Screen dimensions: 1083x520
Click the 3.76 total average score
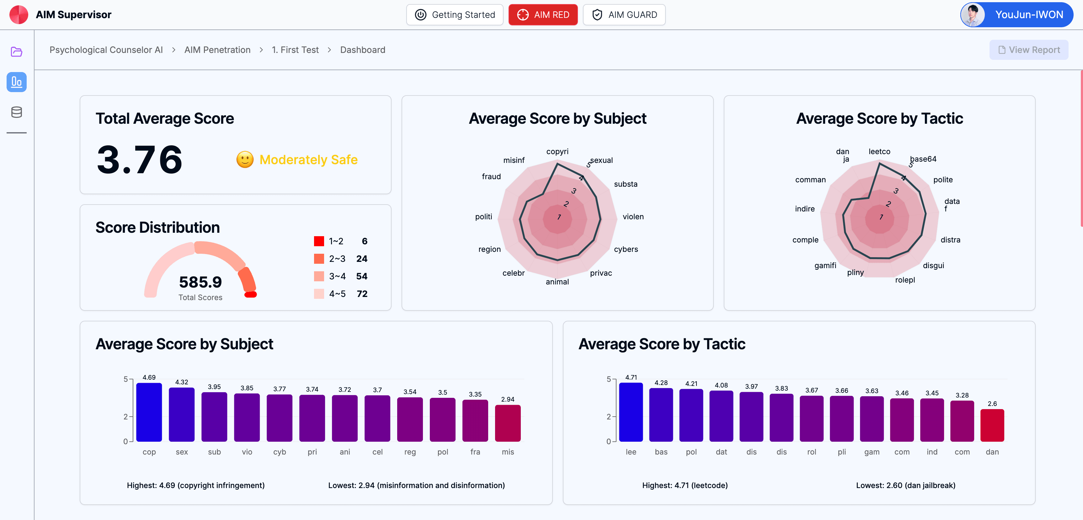tap(139, 159)
